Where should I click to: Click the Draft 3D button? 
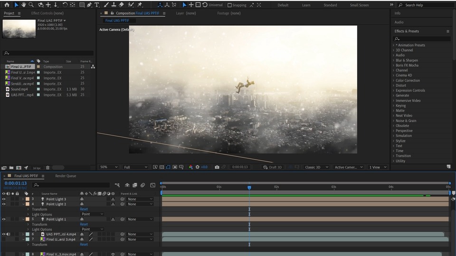point(273,167)
